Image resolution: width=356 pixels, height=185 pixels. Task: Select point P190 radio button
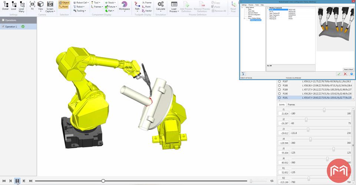(280, 94)
